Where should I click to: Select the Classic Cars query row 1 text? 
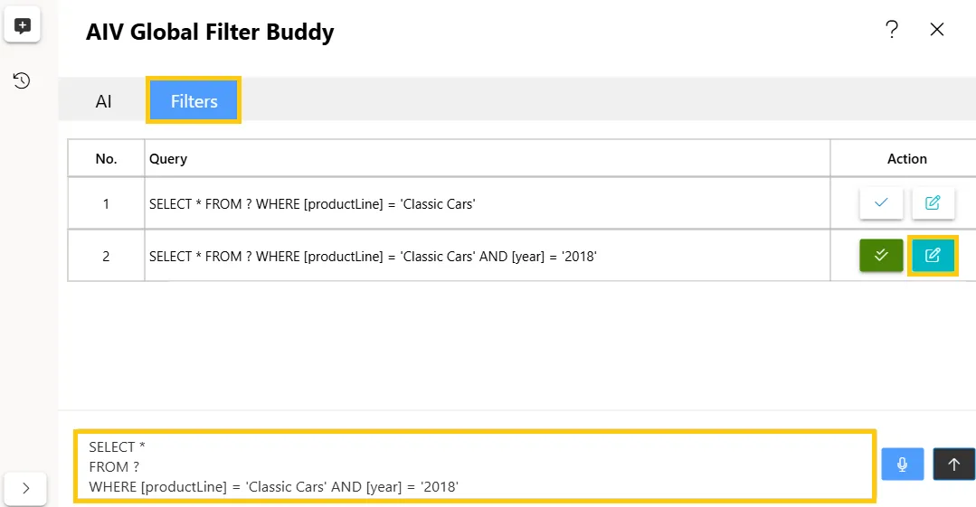(312, 204)
